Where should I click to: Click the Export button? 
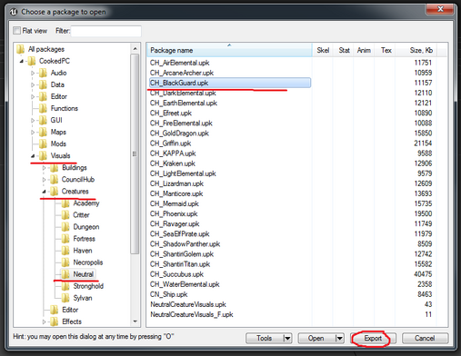coord(373,338)
